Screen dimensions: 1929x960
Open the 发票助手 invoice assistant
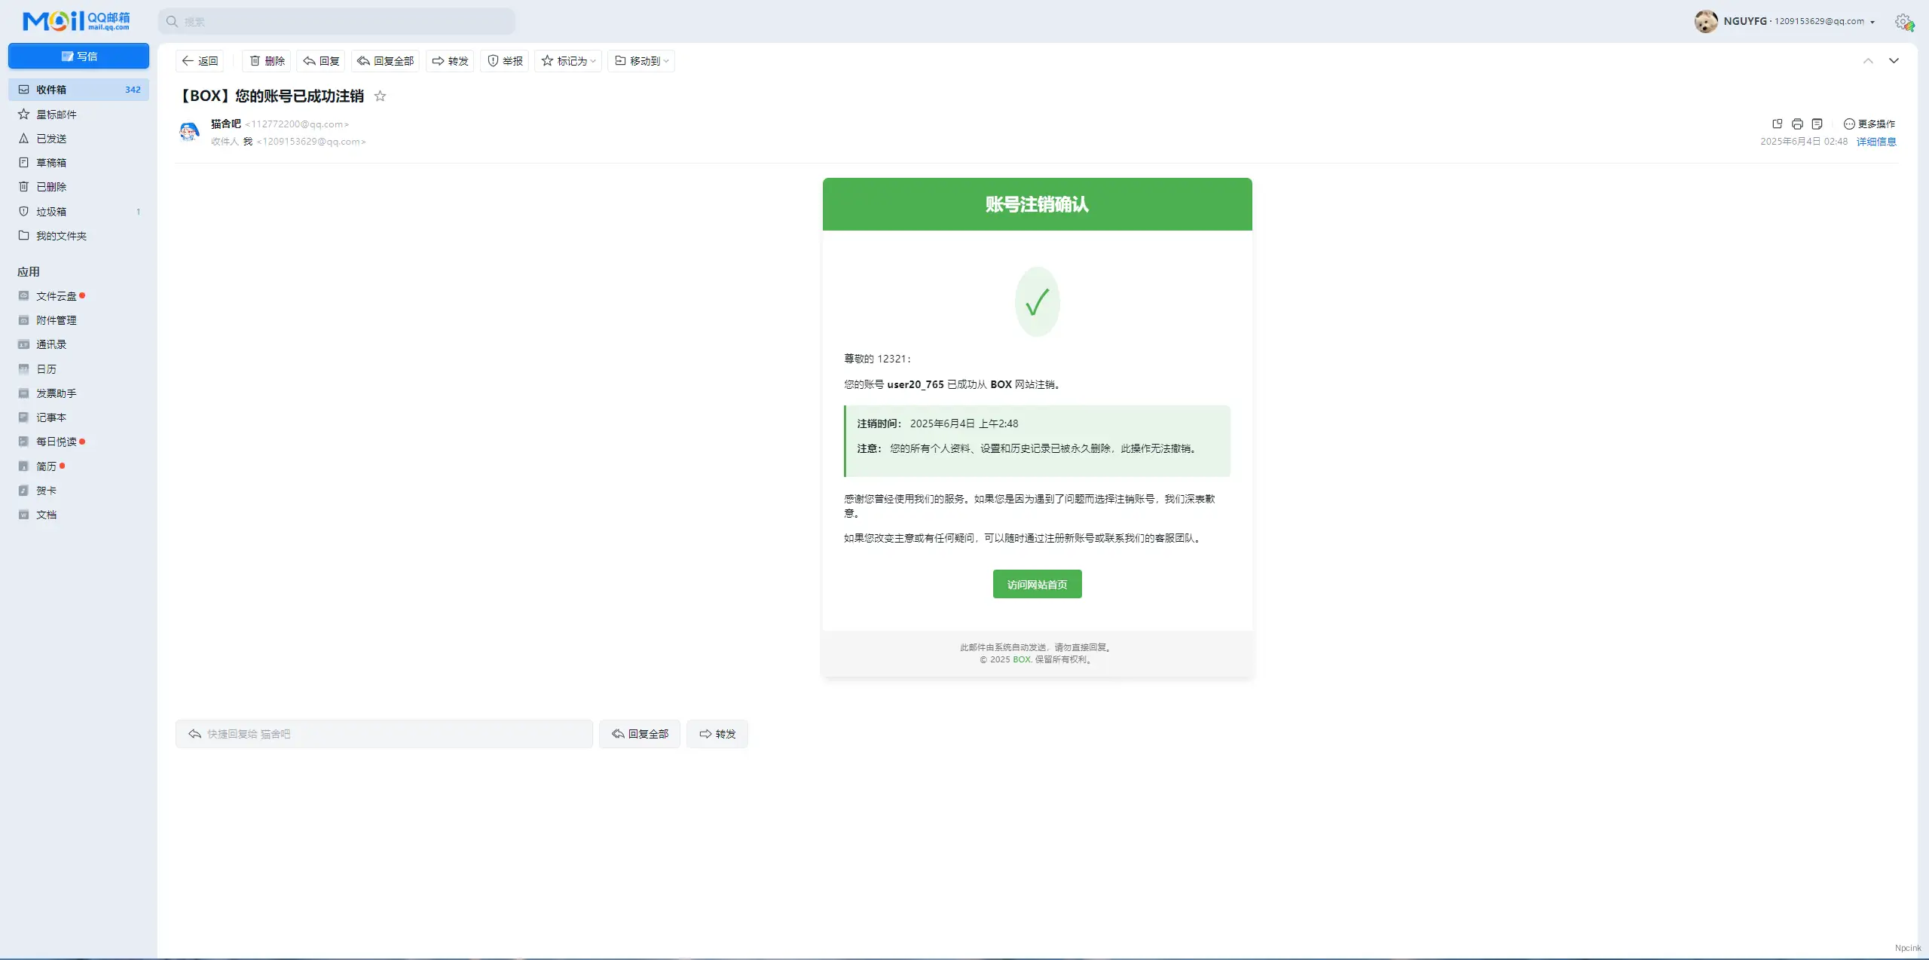(x=56, y=393)
